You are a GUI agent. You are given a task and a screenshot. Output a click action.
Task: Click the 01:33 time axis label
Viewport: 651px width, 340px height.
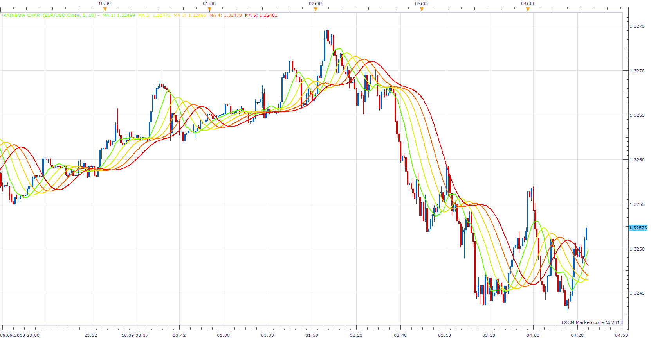click(x=268, y=335)
